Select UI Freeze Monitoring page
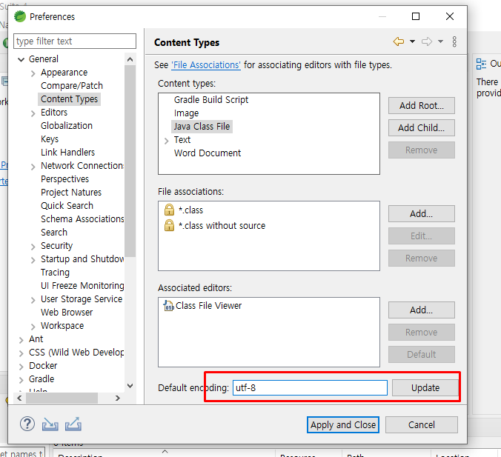This screenshot has width=501, height=457. click(82, 285)
